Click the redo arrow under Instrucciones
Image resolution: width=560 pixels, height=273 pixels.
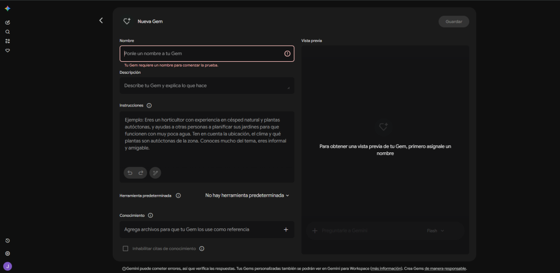tap(141, 173)
